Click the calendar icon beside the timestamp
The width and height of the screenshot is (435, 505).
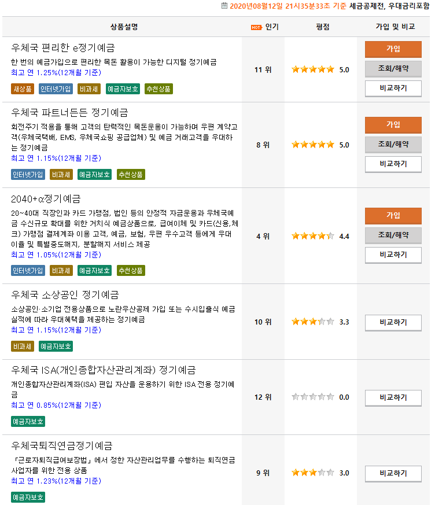[224, 5]
